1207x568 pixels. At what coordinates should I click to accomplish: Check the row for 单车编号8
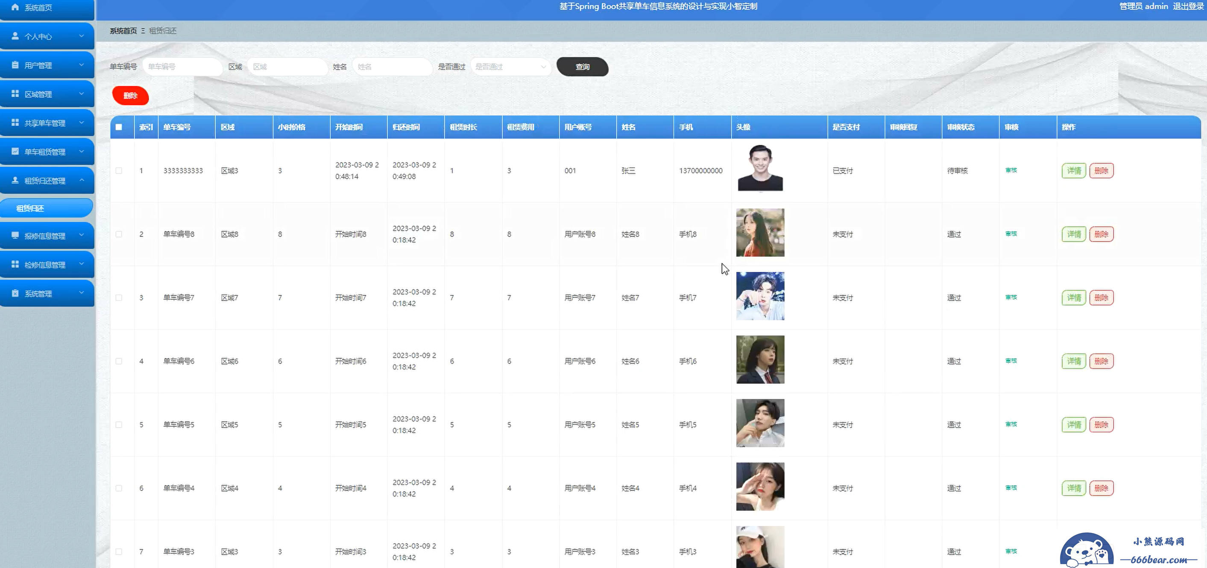pyautogui.click(x=119, y=234)
